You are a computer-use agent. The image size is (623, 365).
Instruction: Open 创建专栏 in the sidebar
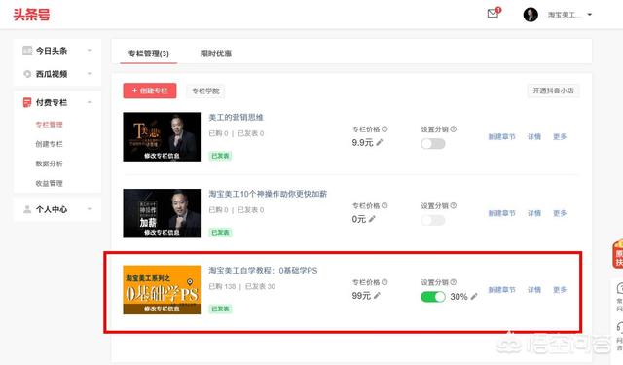(49, 144)
